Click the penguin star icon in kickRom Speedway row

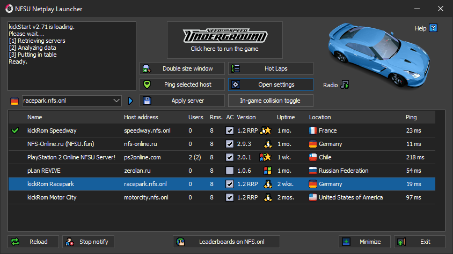click(266, 130)
